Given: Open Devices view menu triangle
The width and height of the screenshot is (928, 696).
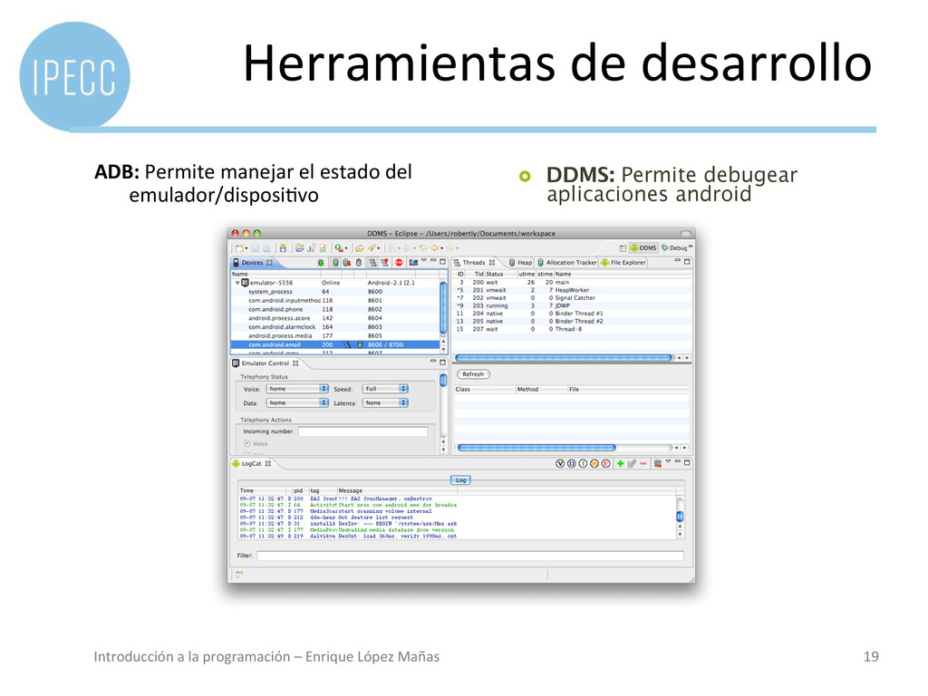Looking at the screenshot, I should (424, 260).
